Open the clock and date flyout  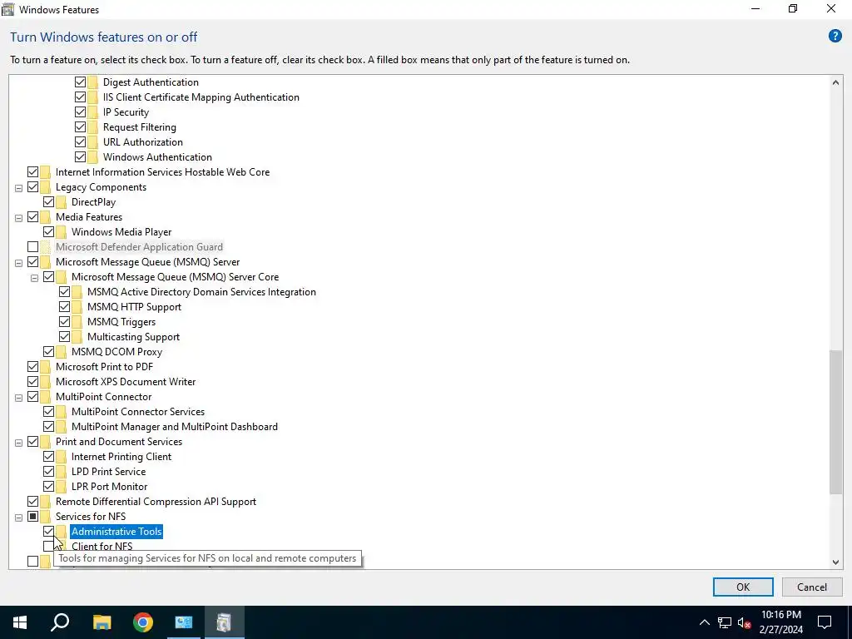pos(780,622)
